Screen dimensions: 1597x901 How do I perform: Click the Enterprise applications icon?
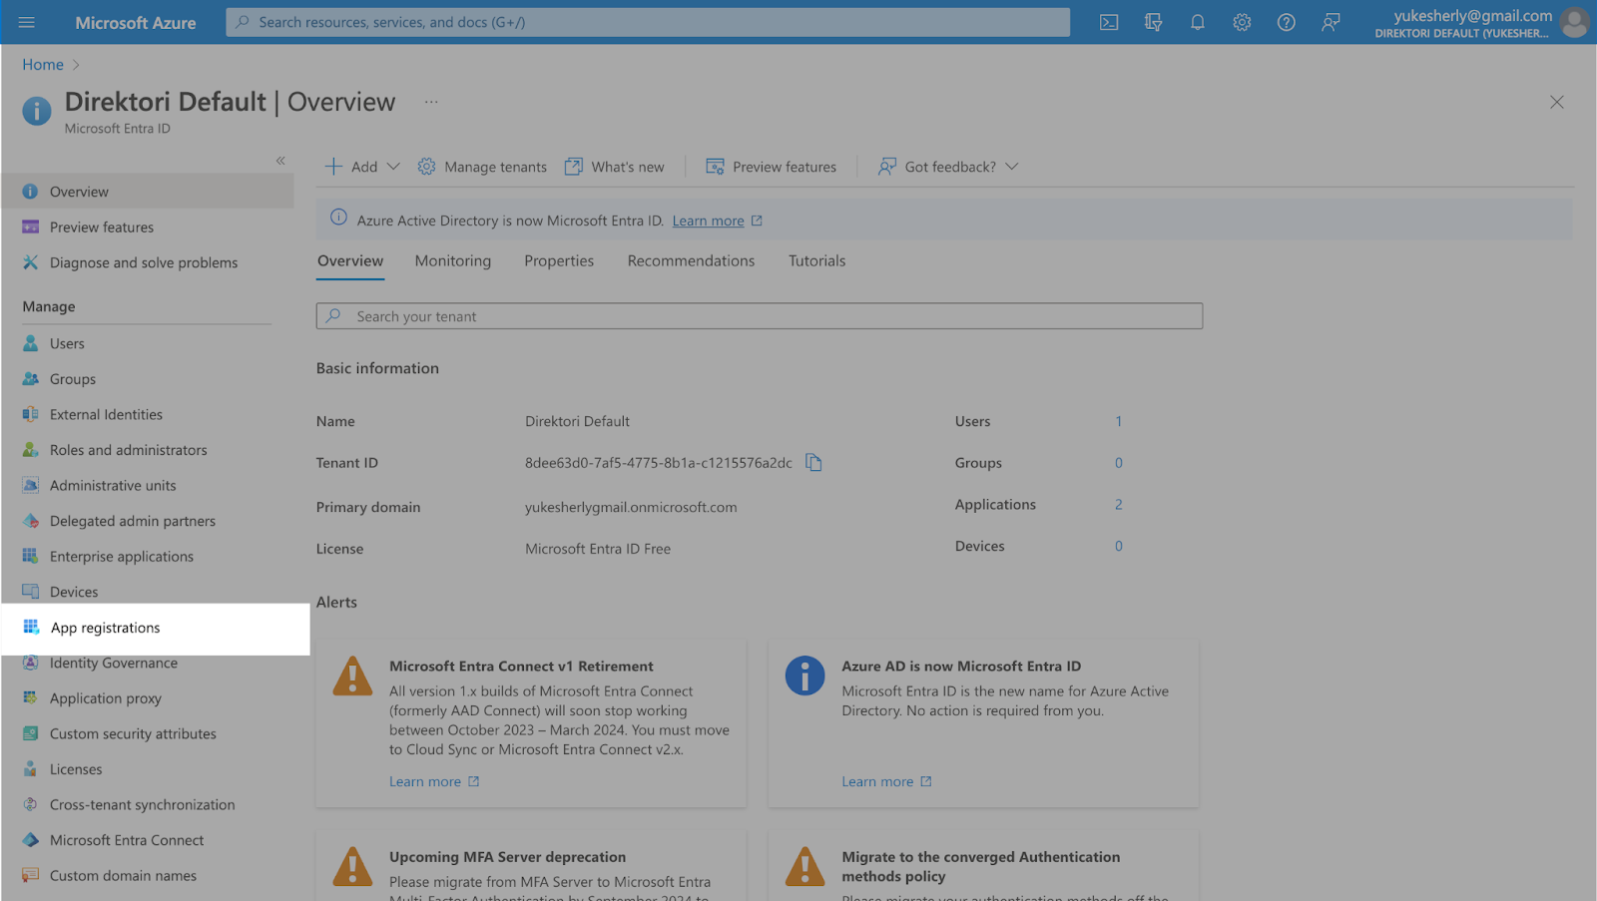[x=31, y=556]
